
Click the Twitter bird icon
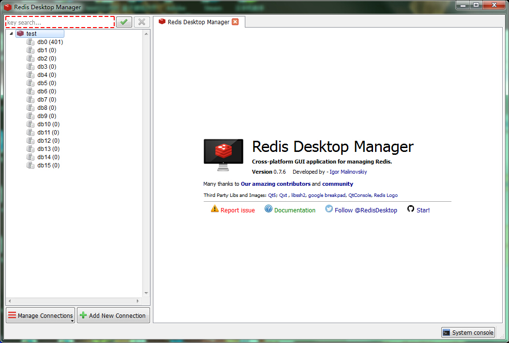coord(329,209)
